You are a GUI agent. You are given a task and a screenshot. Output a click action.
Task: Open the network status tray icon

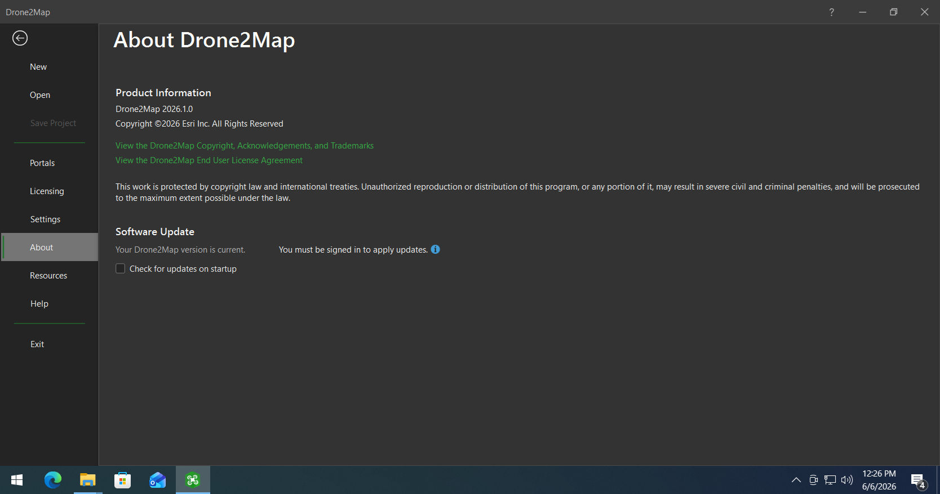pyautogui.click(x=830, y=480)
